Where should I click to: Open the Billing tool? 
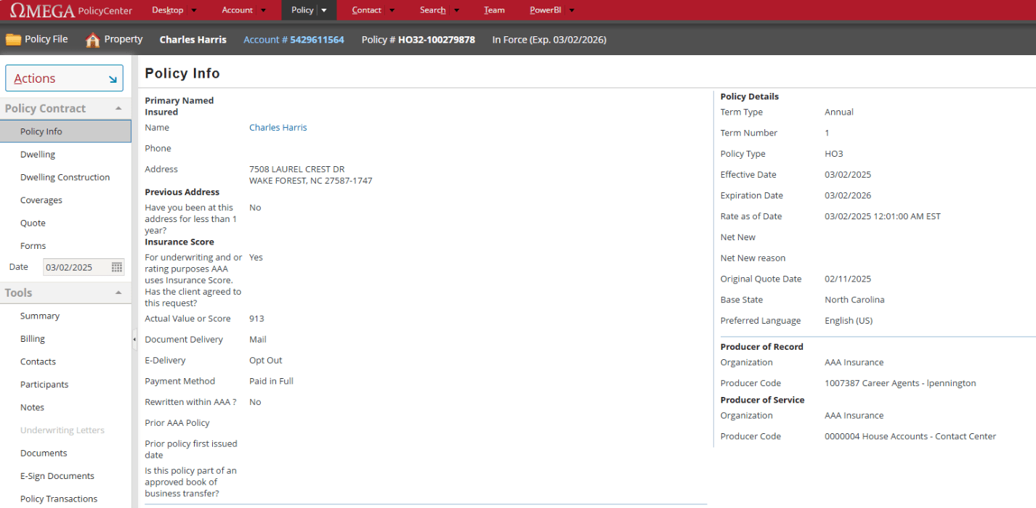tap(33, 339)
